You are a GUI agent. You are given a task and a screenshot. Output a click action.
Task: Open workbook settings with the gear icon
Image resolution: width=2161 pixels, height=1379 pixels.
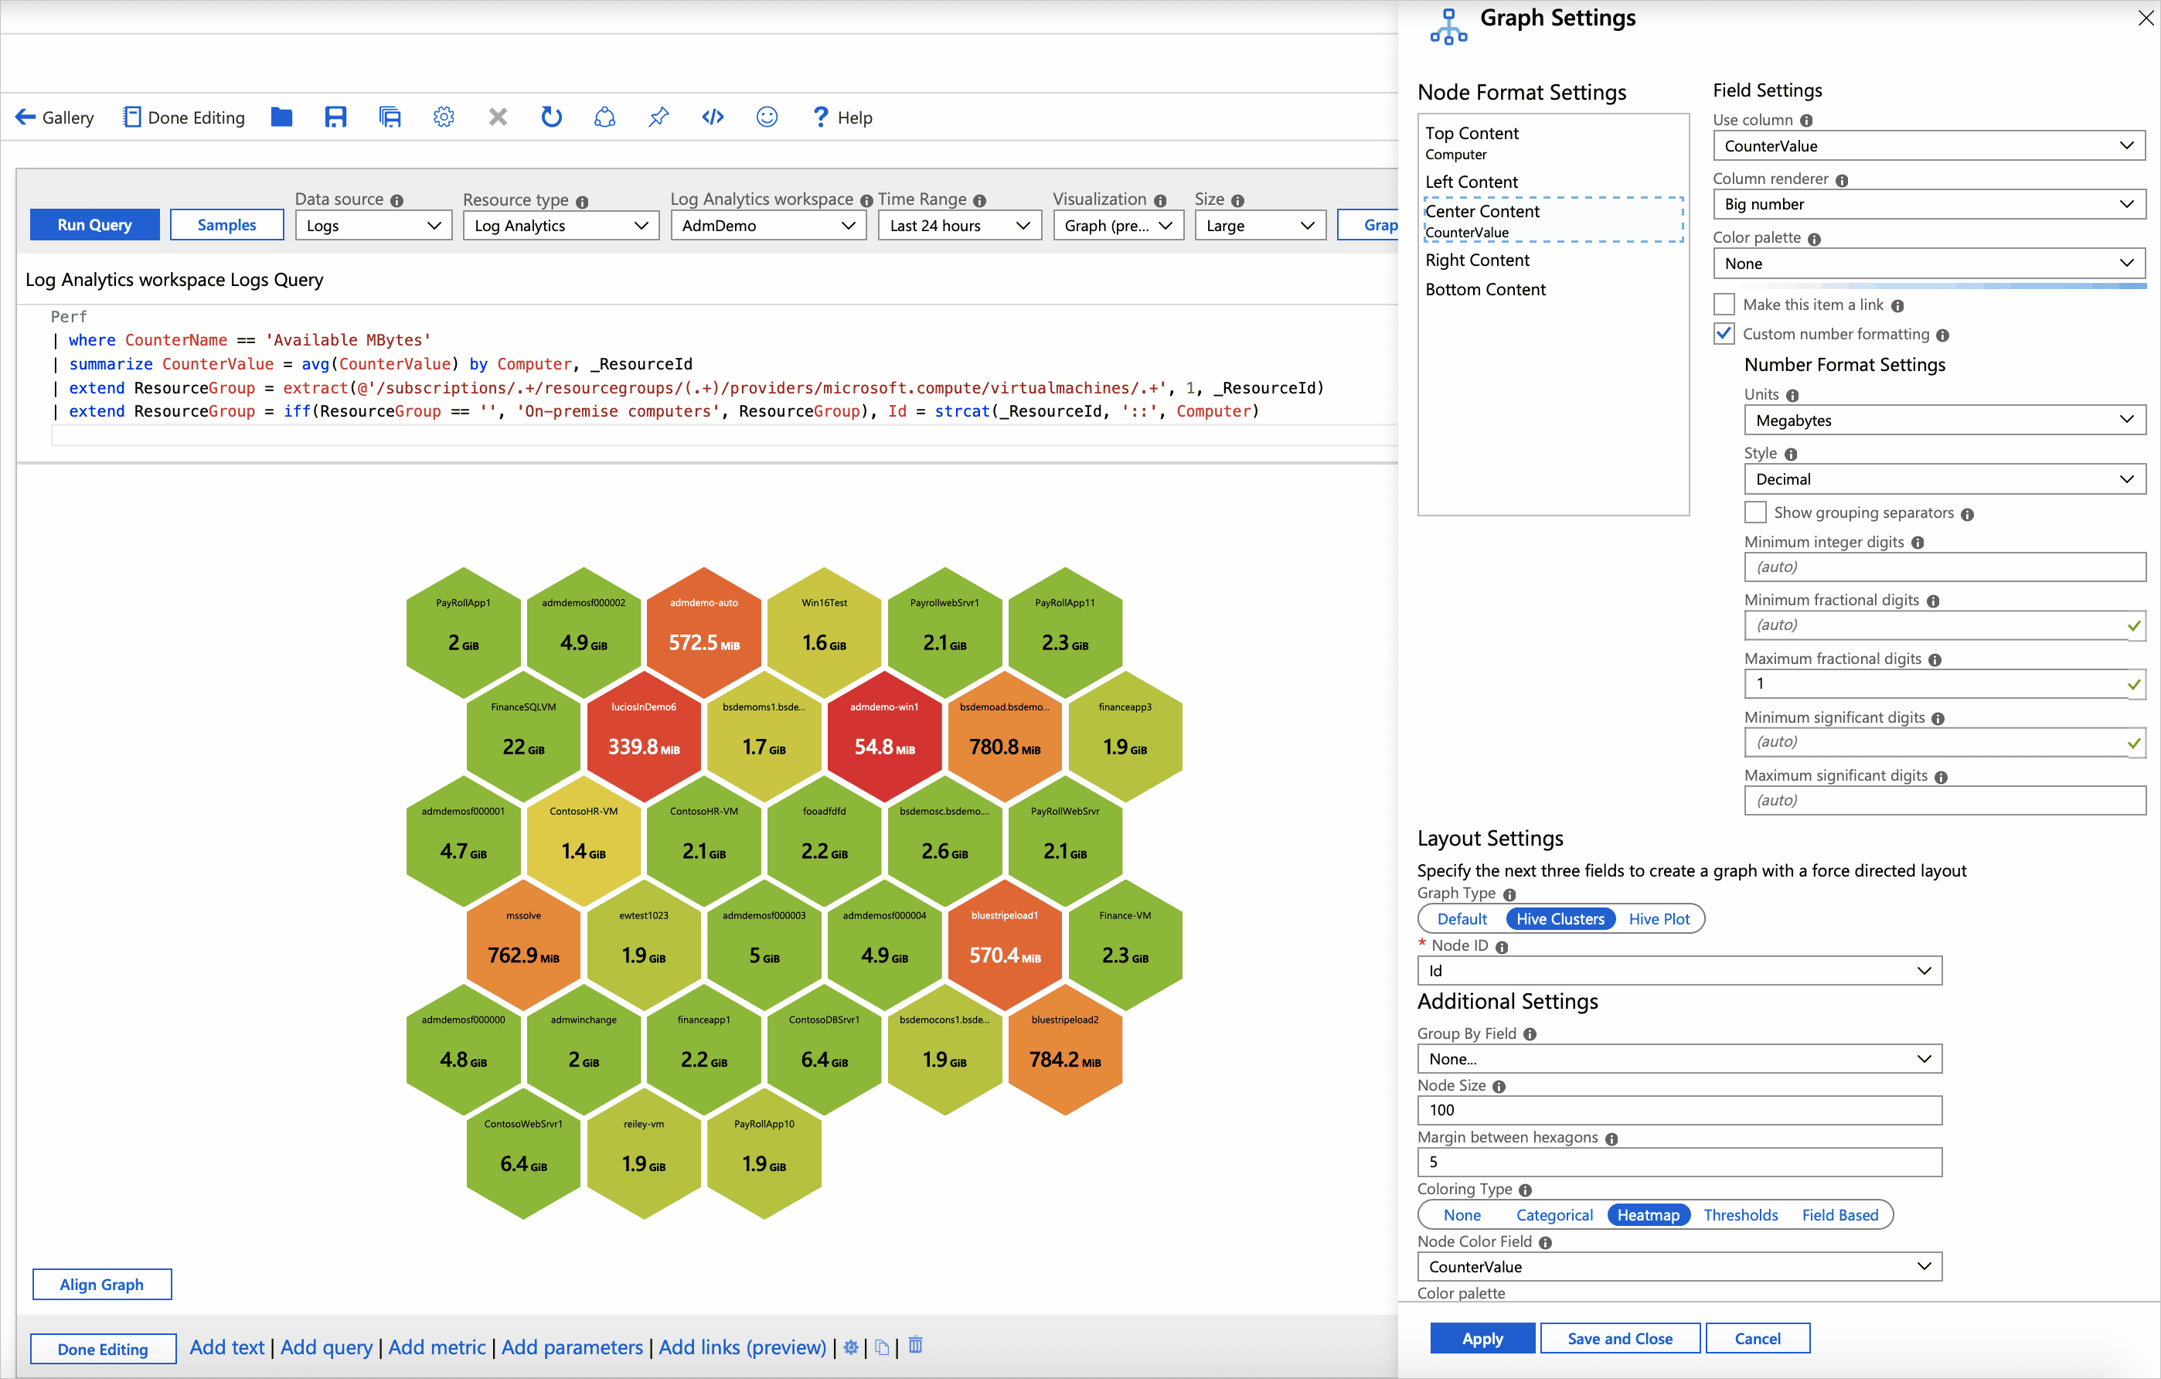click(x=444, y=117)
